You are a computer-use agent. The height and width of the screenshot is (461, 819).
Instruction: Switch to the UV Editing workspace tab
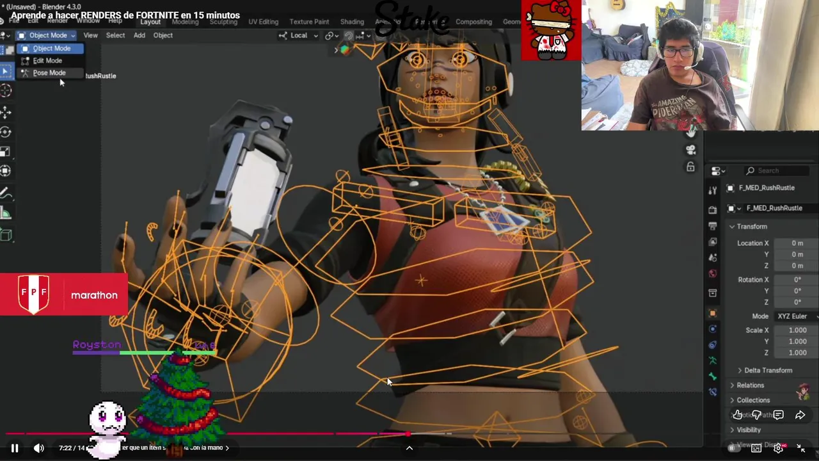coord(263,22)
